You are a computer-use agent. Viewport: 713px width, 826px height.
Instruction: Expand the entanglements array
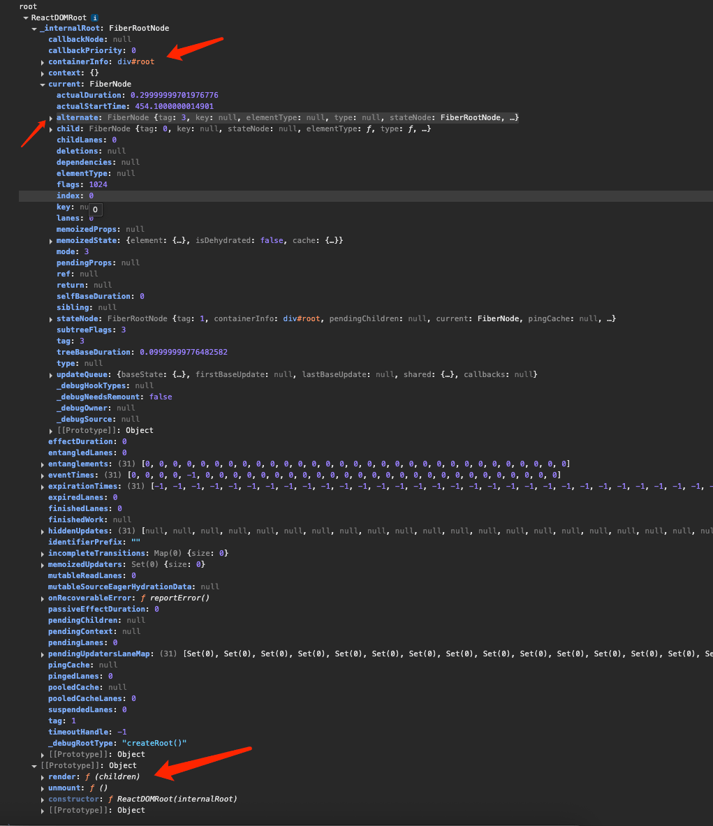43,464
